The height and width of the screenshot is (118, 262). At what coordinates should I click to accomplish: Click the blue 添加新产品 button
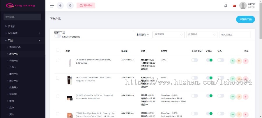(245, 19)
